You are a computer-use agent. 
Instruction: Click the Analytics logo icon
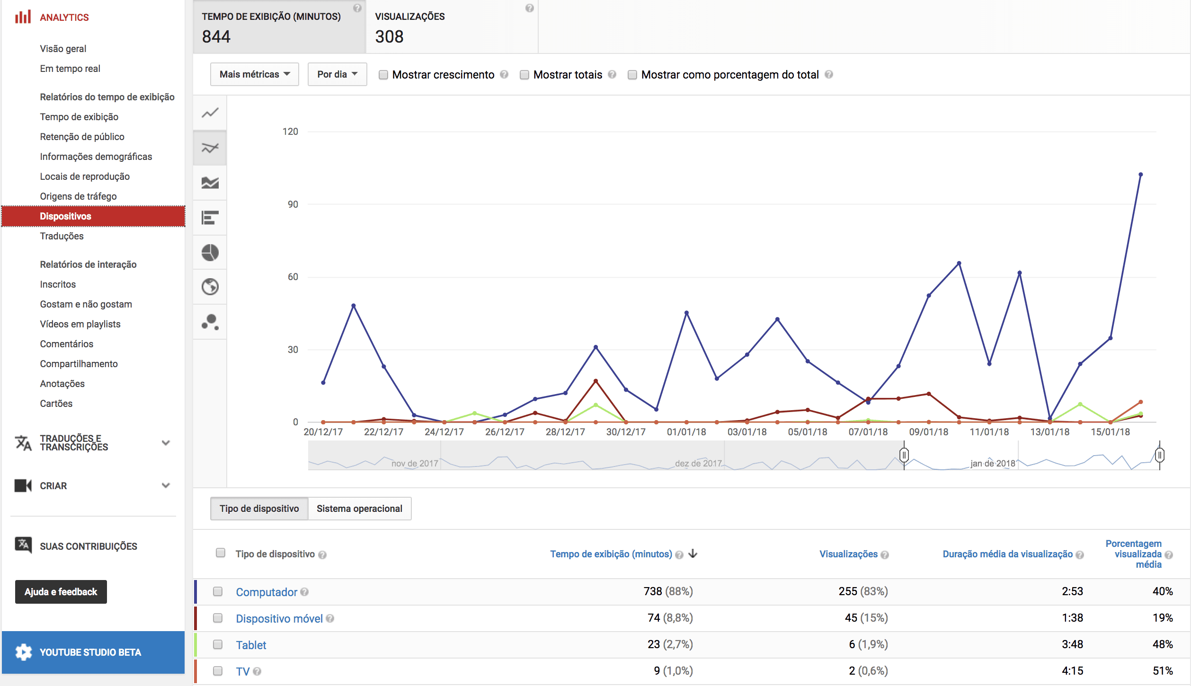point(23,17)
